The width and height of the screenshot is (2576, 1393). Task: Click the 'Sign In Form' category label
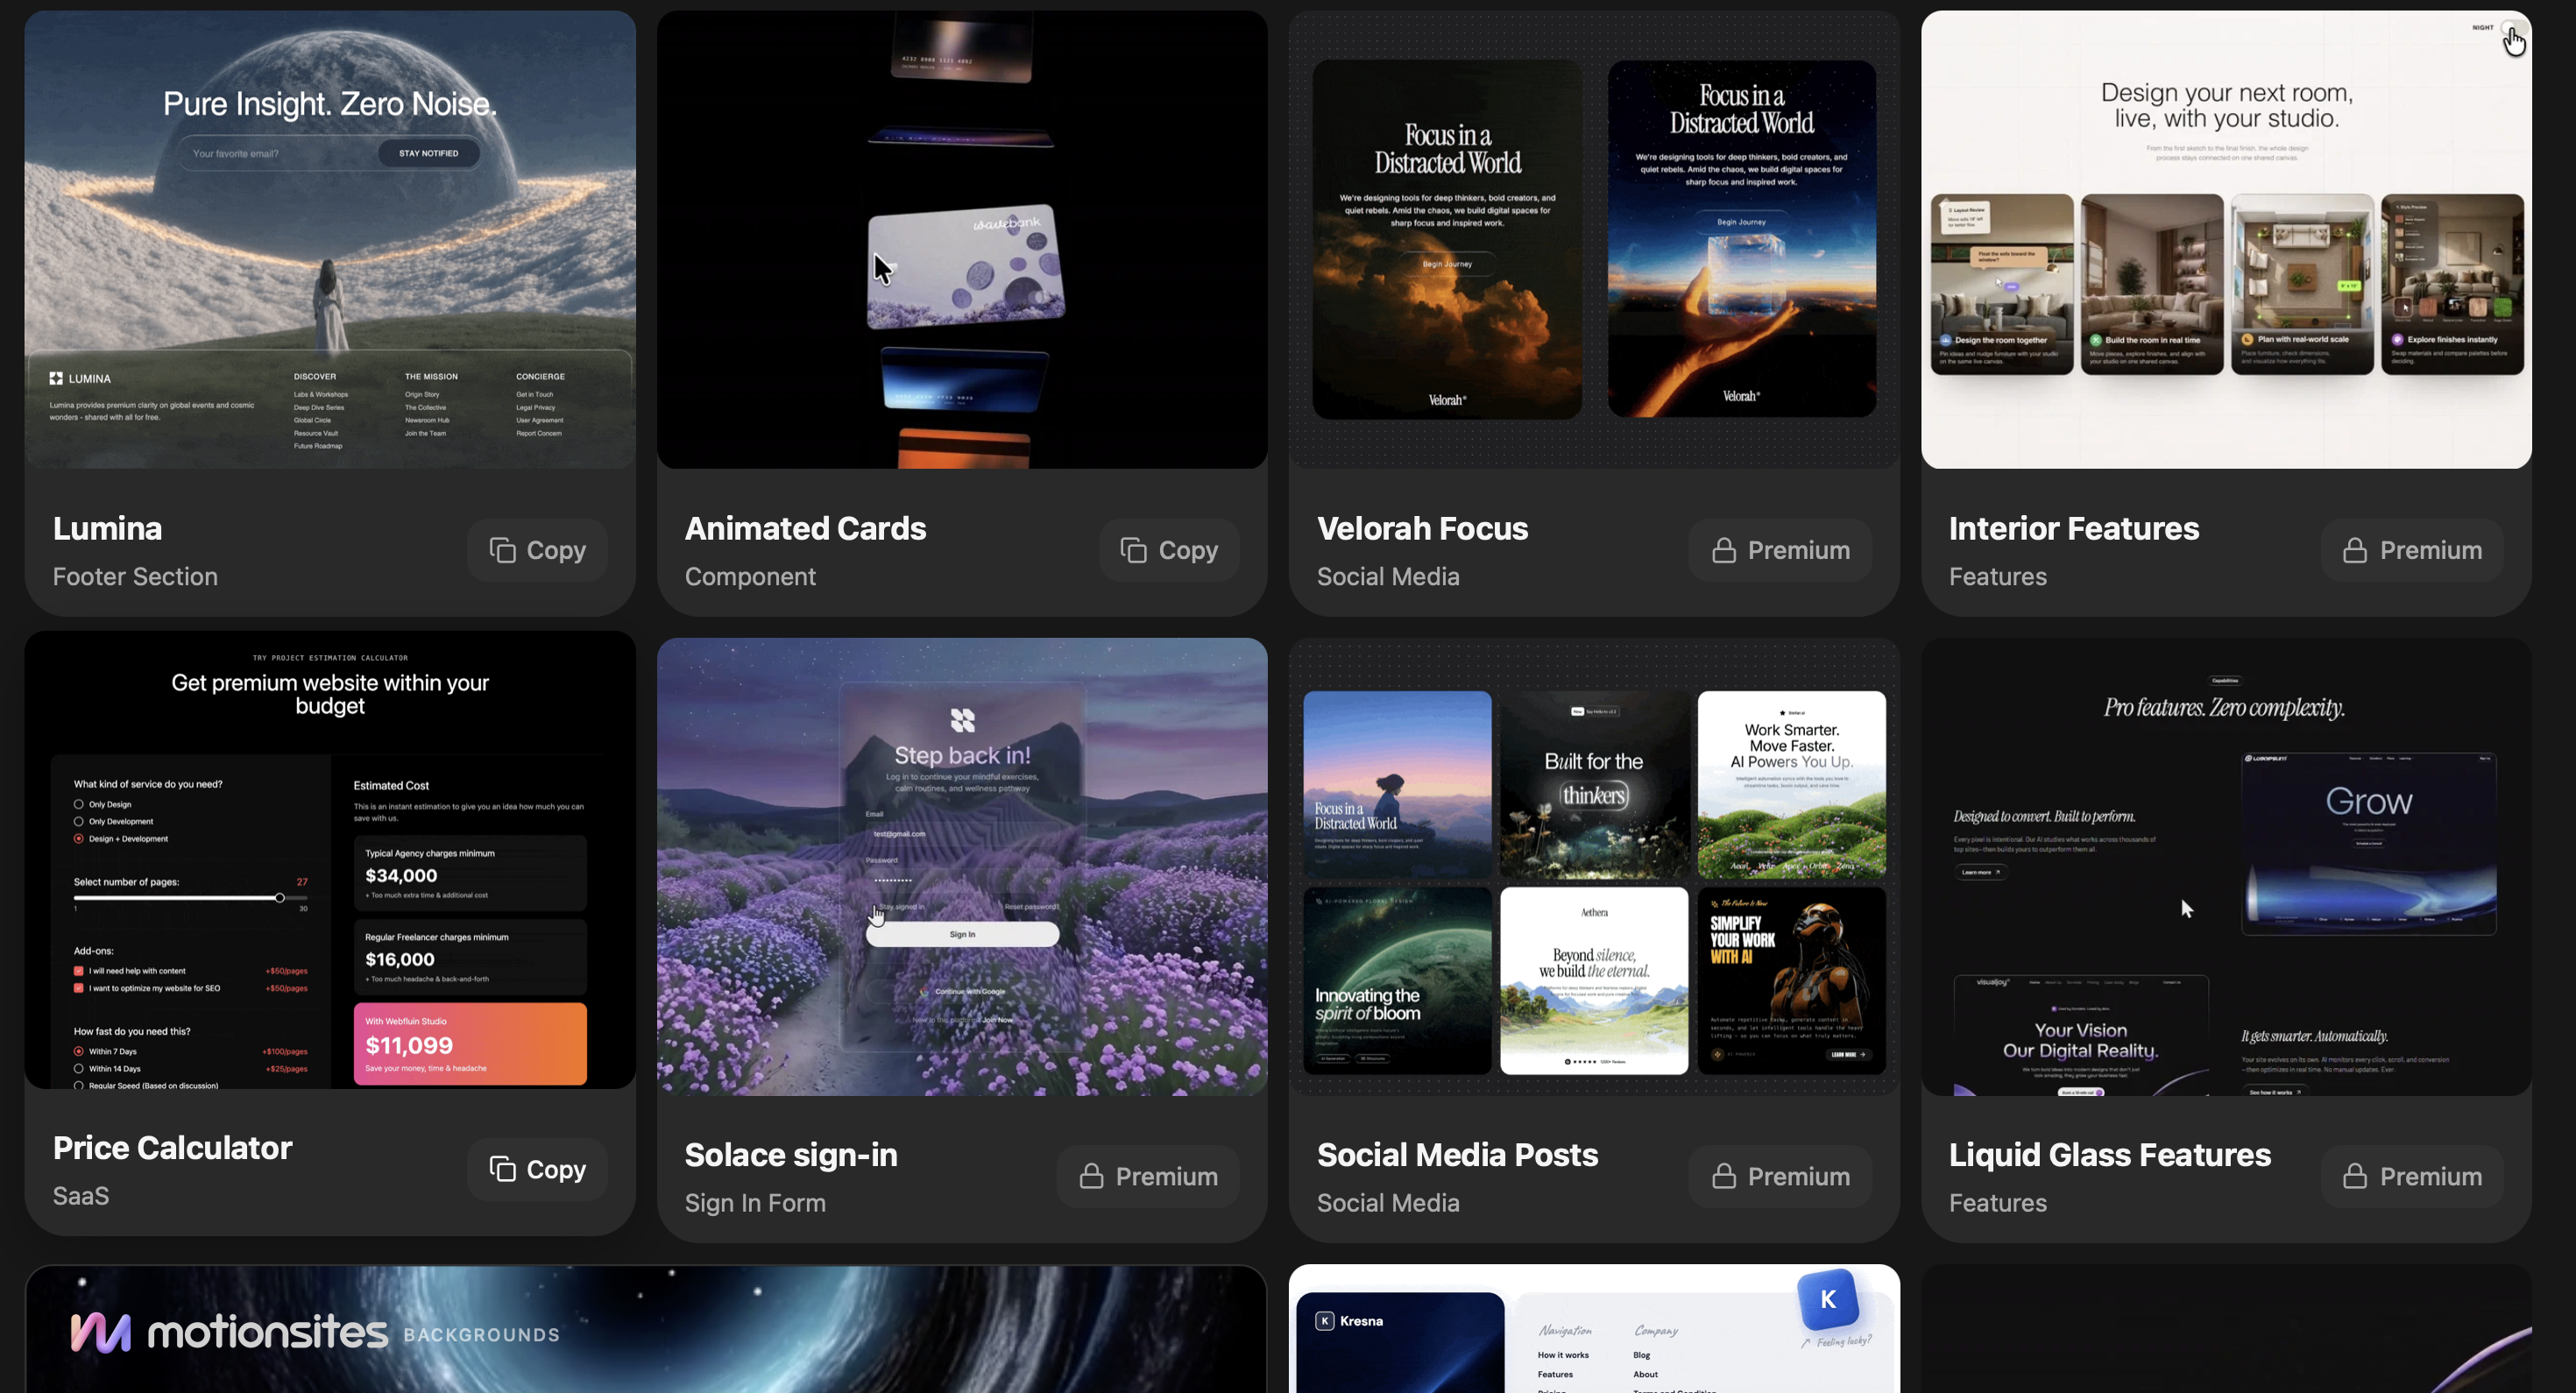coord(755,1202)
